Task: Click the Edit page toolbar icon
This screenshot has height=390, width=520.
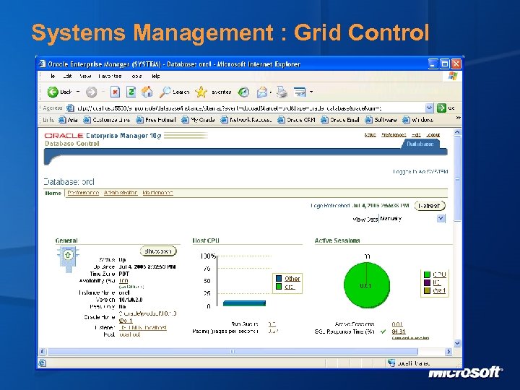Action: click(300, 92)
